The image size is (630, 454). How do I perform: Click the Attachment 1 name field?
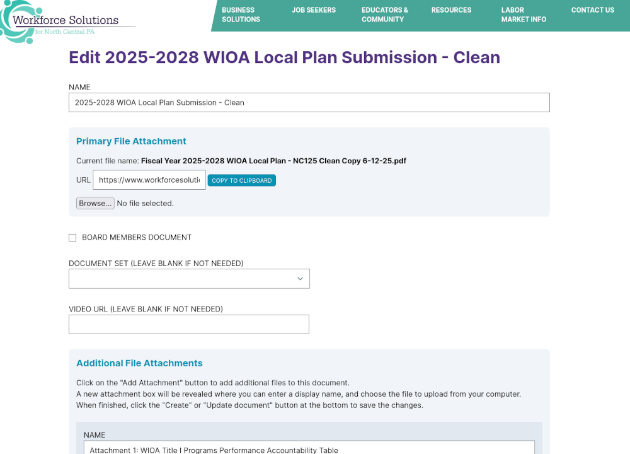click(309, 449)
